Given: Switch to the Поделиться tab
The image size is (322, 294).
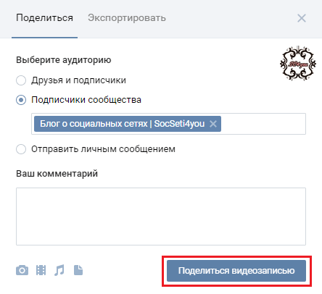Looking at the screenshot, I should pos(44,18).
